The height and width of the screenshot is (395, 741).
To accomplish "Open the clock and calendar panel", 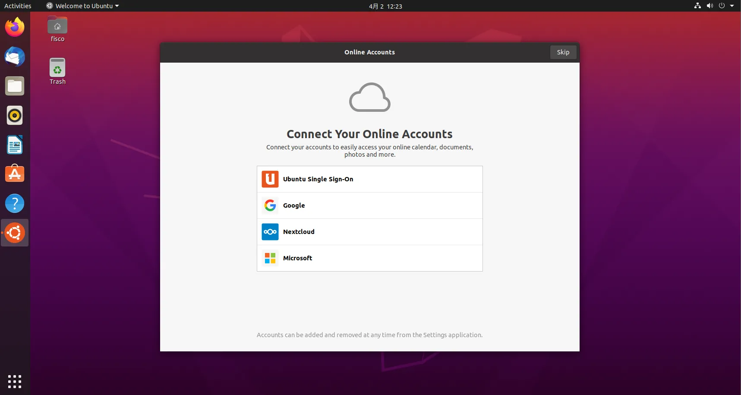I will click(x=385, y=6).
